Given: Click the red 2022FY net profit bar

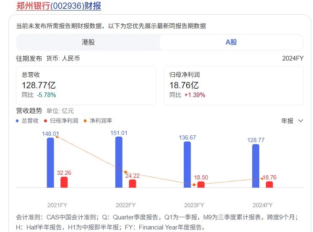Looking at the screenshot, I should tap(132, 184).
